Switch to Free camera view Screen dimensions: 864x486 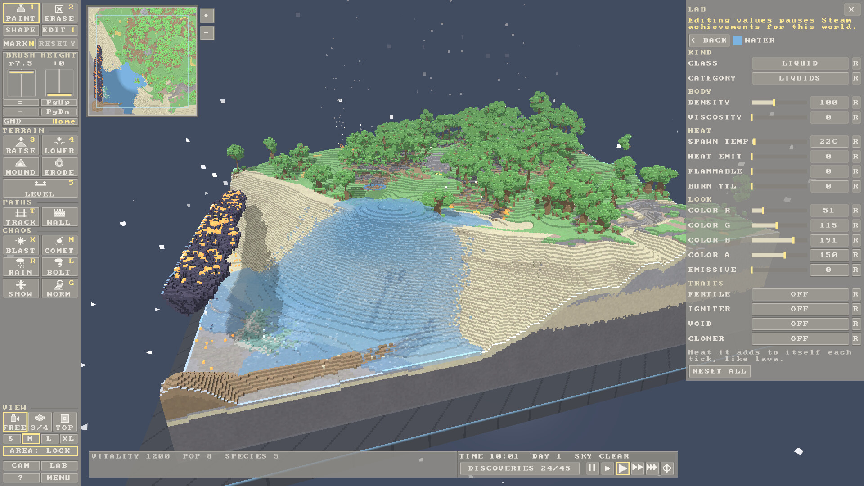(x=15, y=422)
